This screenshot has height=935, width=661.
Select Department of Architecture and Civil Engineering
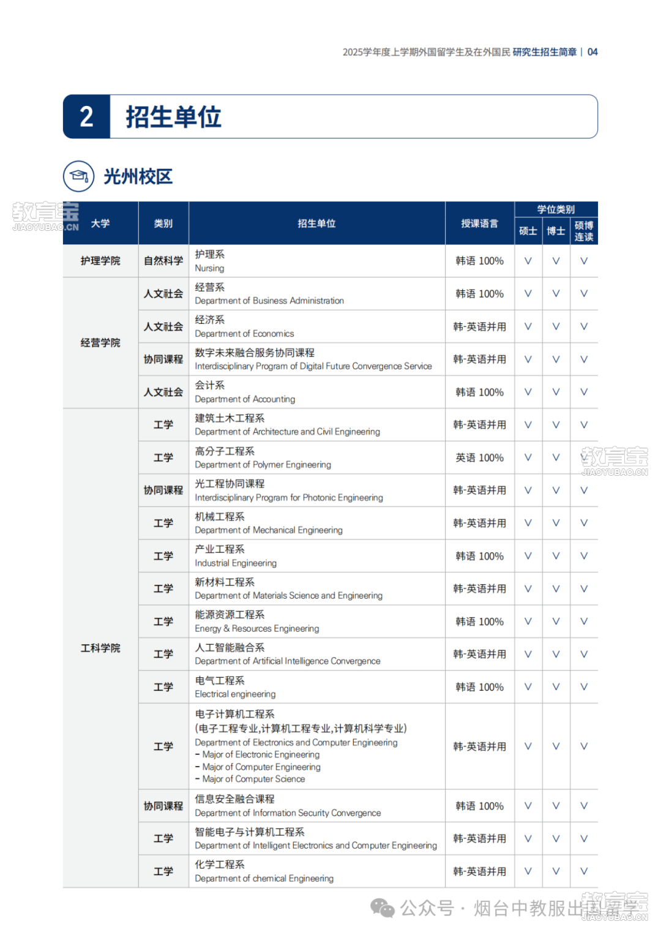(287, 432)
